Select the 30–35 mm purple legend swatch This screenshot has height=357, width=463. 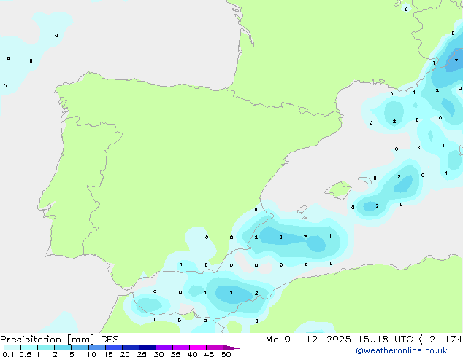coord(164,348)
